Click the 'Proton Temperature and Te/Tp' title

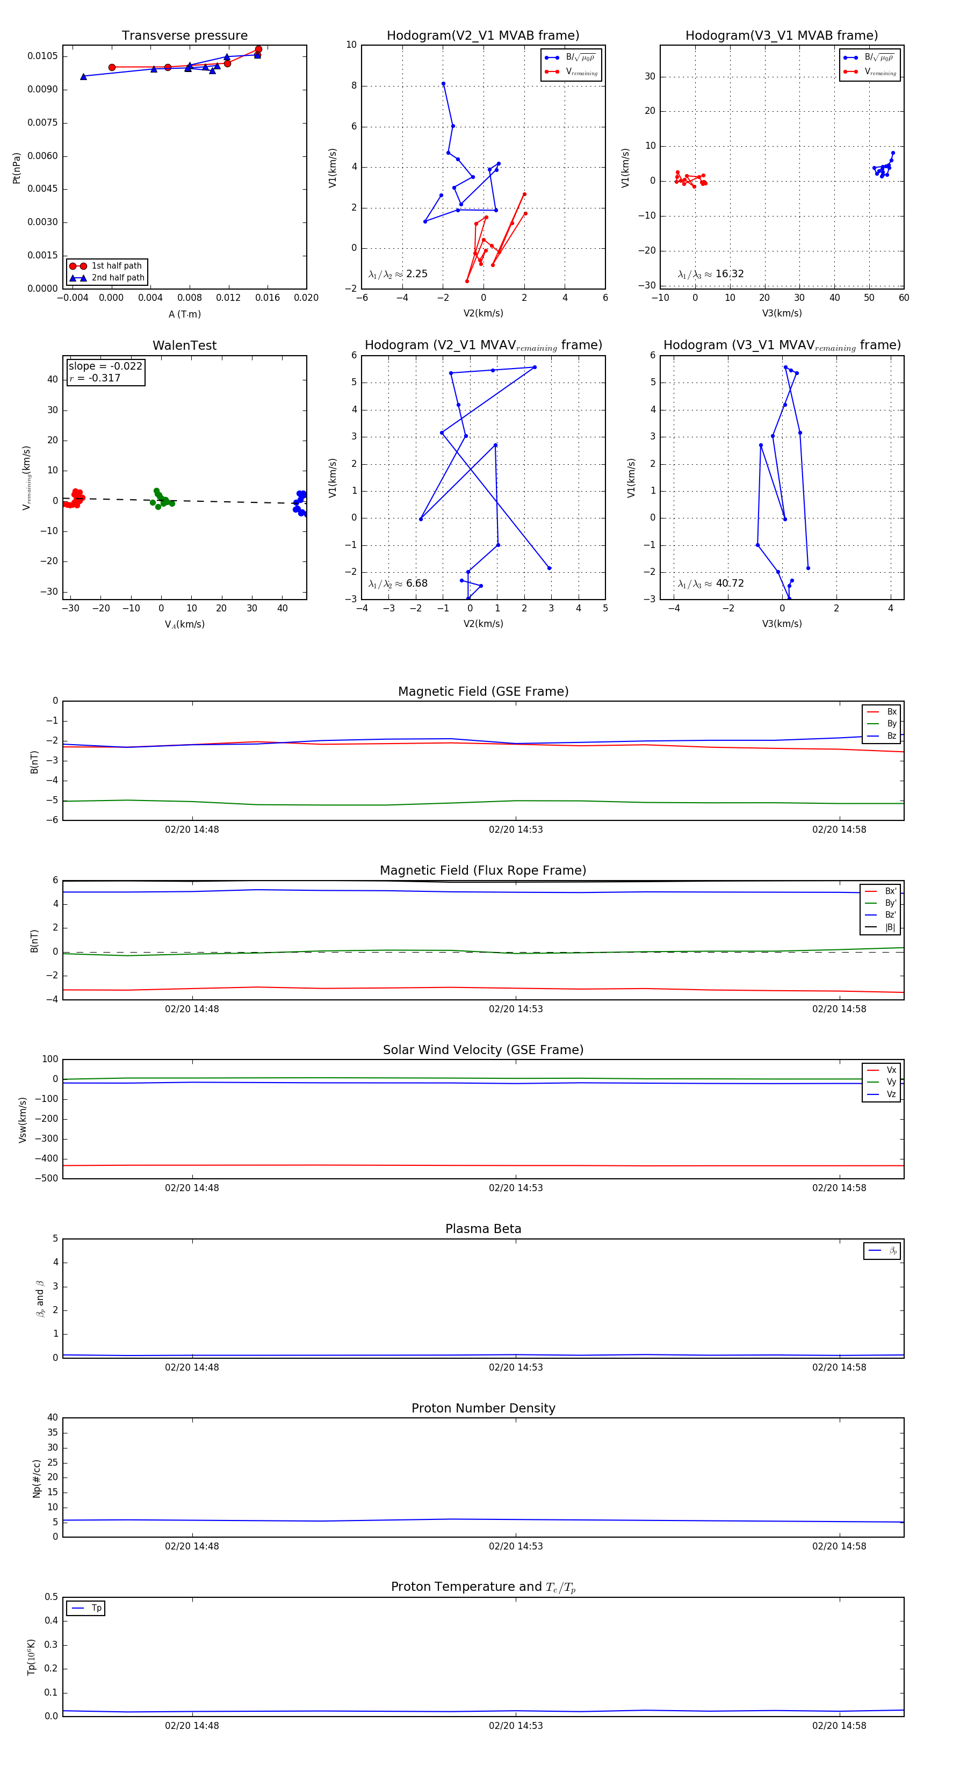pos(483,1587)
